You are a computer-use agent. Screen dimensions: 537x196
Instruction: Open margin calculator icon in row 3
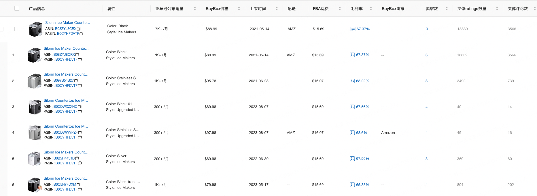click(x=352, y=107)
